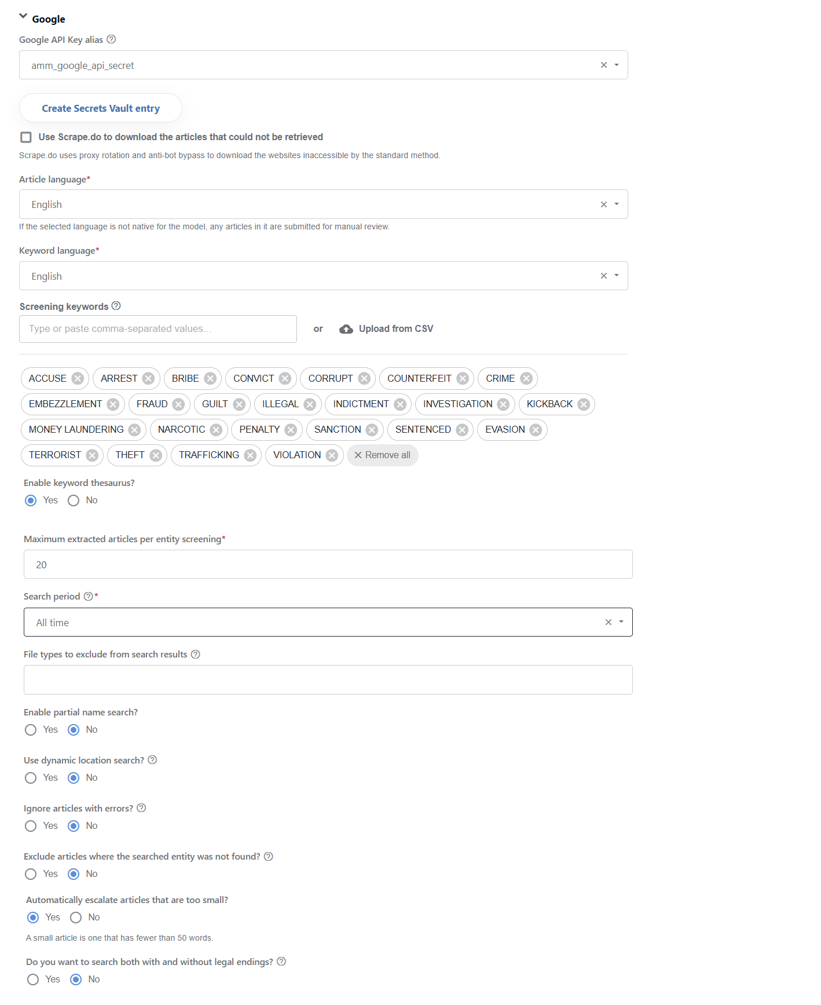Click Create Secrets Vault entry button

[101, 108]
